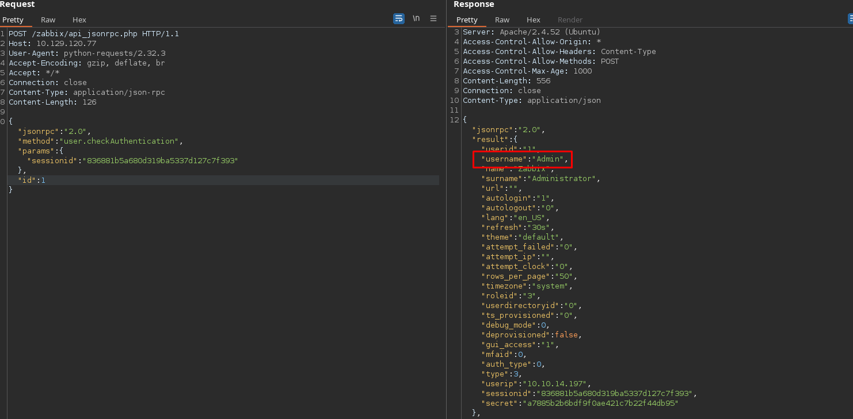Click the Access-Control-Allow-Origin response header
The width and height of the screenshot is (853, 419).
point(532,42)
